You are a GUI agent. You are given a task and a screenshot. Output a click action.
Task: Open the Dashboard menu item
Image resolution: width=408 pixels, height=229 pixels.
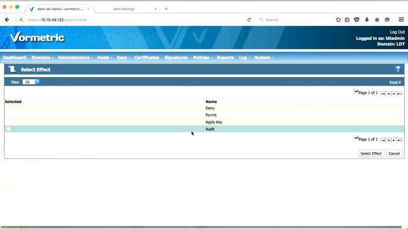point(15,58)
